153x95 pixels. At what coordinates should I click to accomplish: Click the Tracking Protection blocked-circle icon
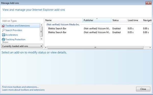coord(3,39)
